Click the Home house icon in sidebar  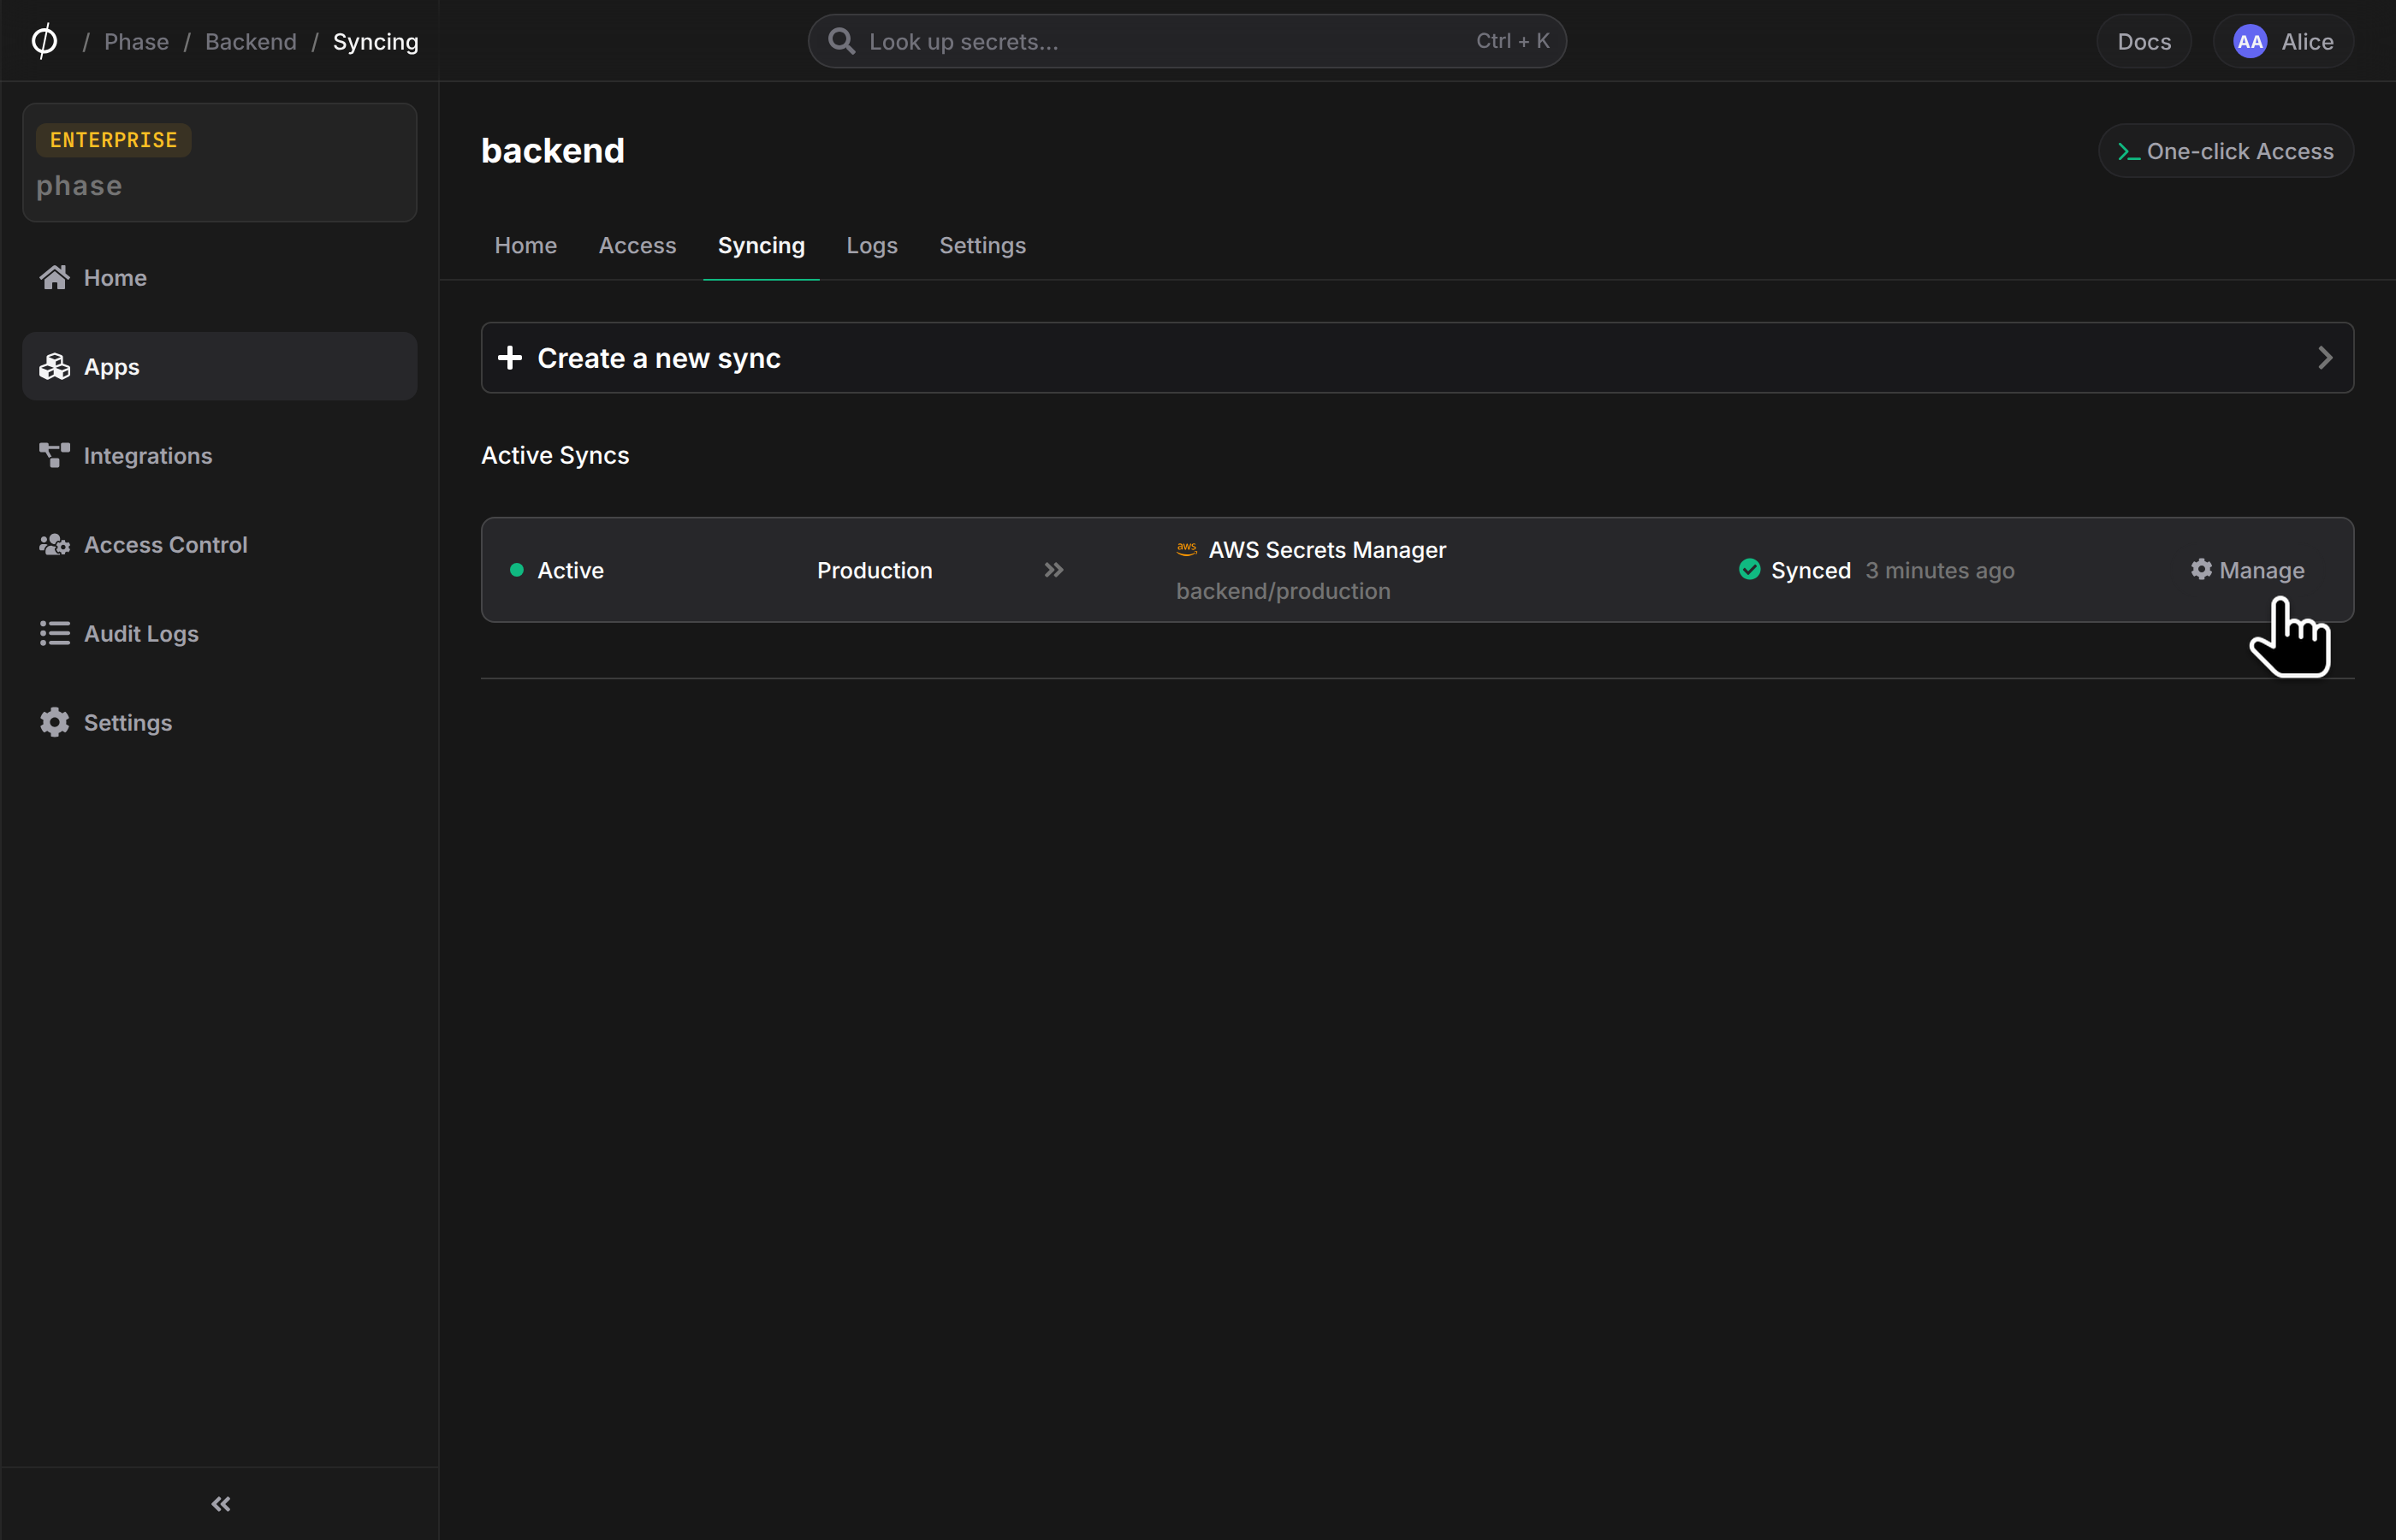tap(54, 277)
